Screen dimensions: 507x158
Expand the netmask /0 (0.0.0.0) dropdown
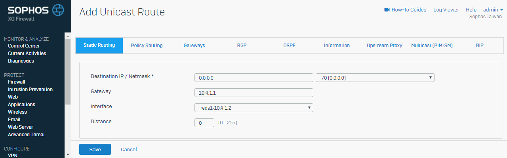375,78
